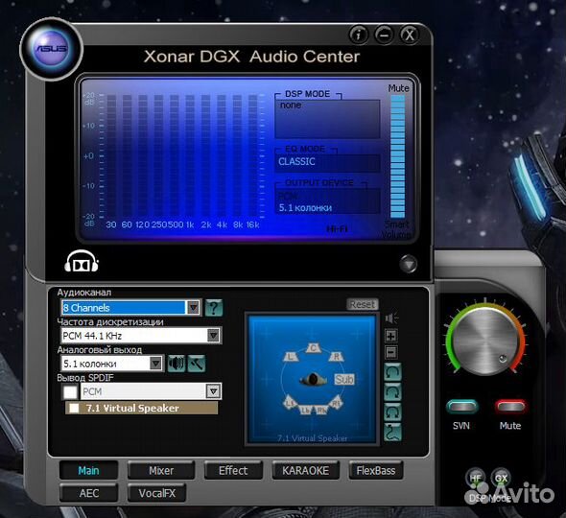Click the Reset button
Viewport: 566px width, 518px height.
pyautogui.click(x=363, y=304)
